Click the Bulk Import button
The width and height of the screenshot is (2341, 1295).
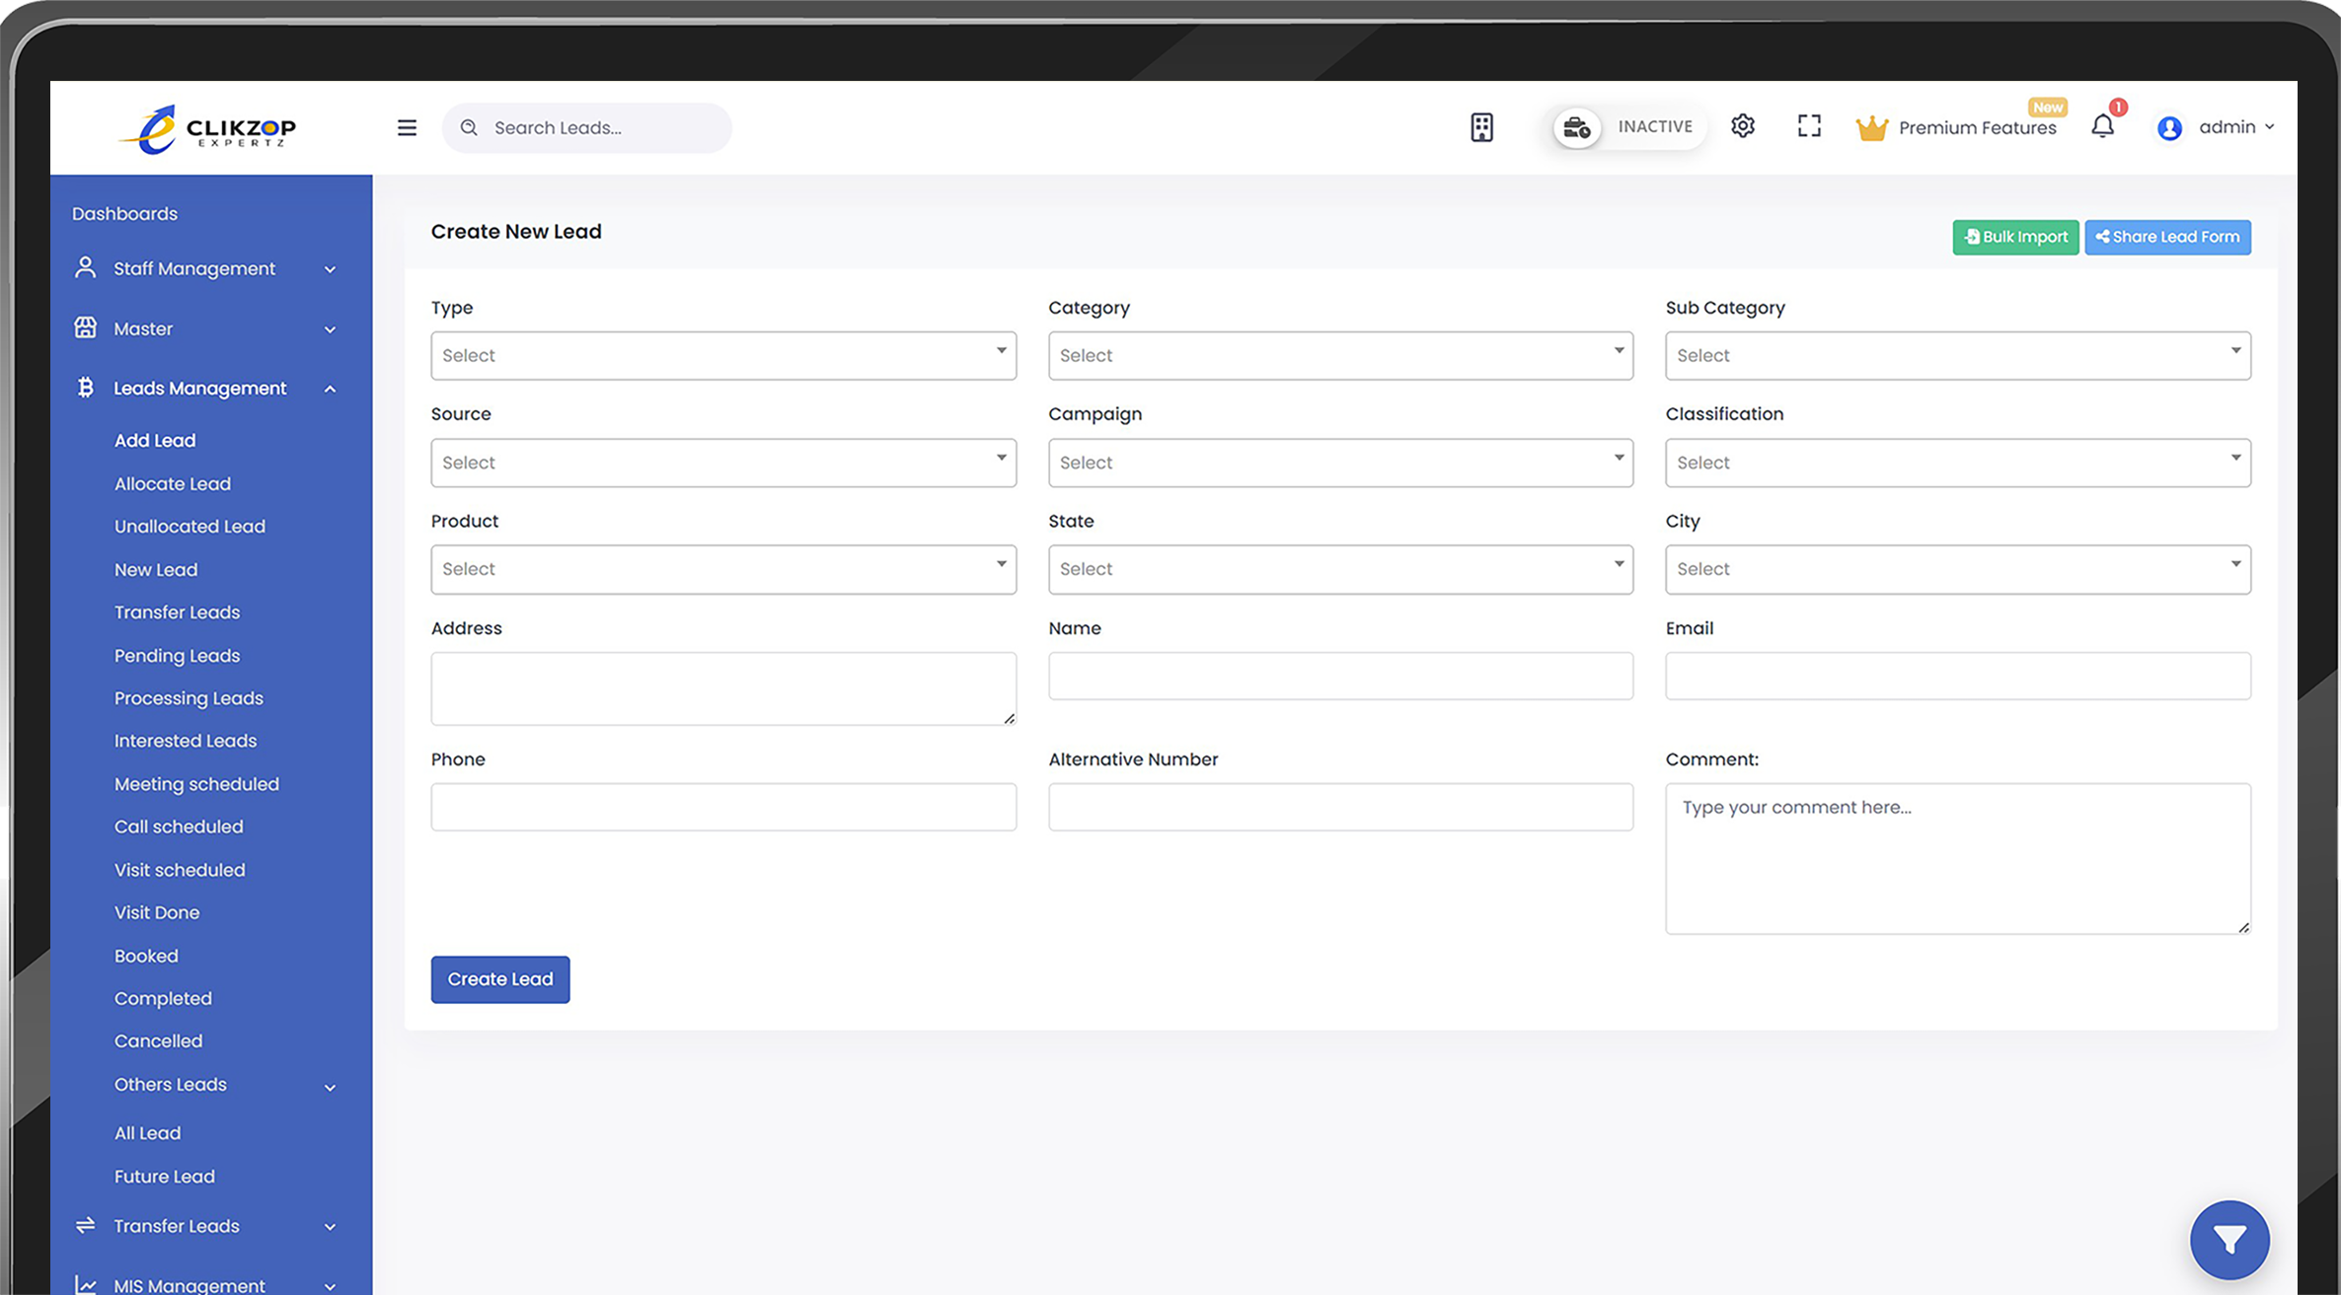coord(2015,237)
